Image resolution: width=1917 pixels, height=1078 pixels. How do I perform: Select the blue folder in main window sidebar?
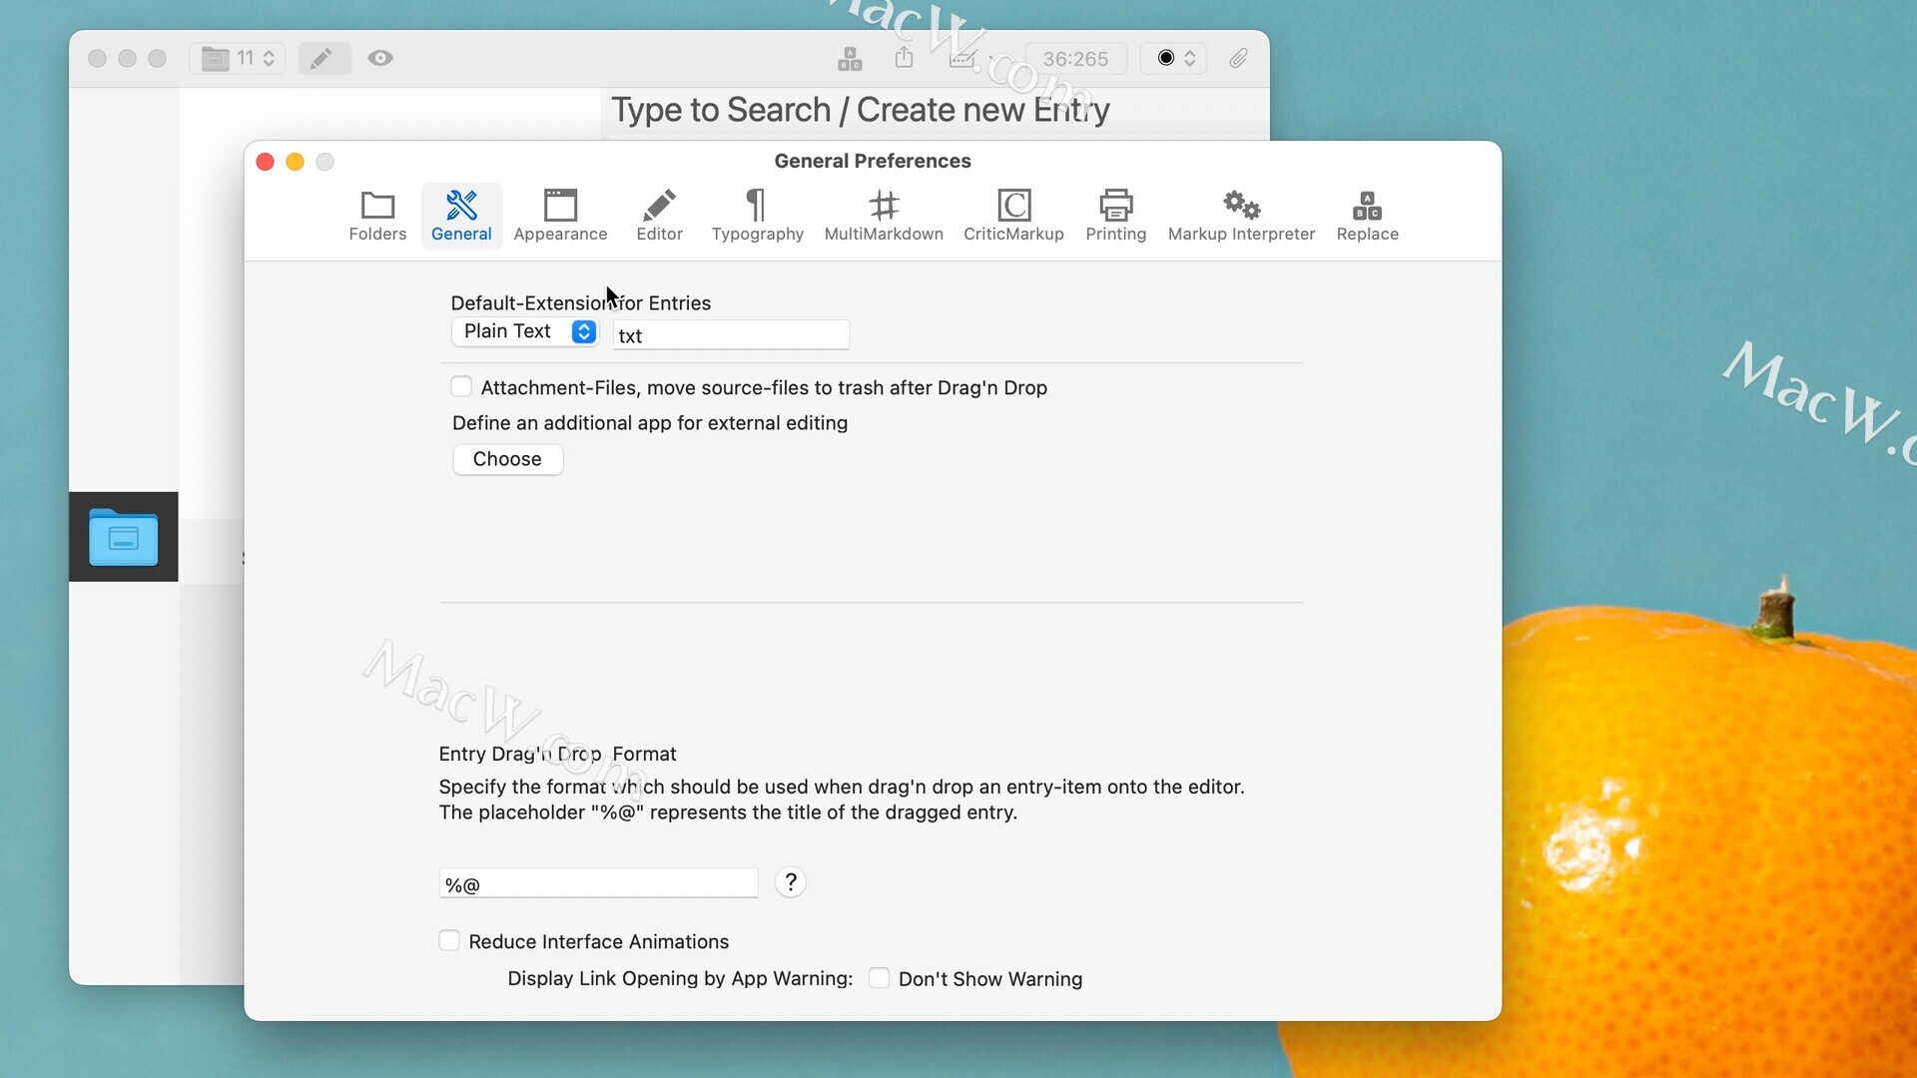tap(123, 537)
